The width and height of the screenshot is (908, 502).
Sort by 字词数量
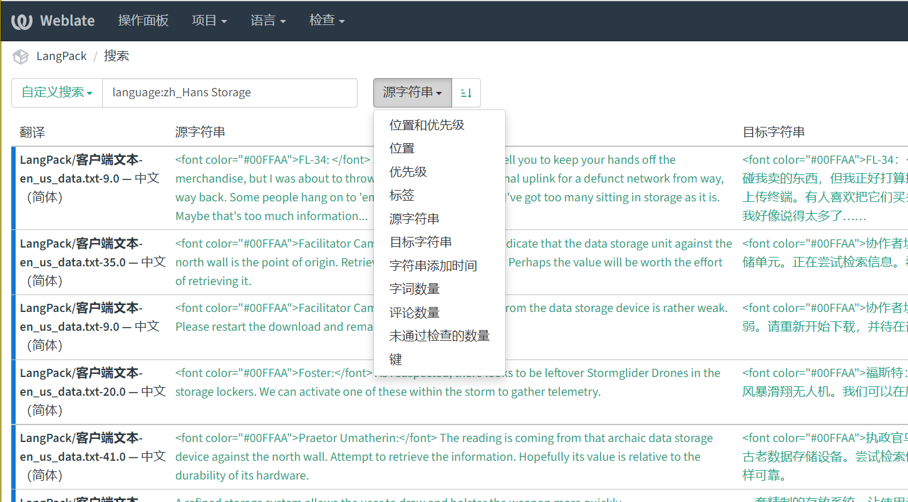click(439, 289)
